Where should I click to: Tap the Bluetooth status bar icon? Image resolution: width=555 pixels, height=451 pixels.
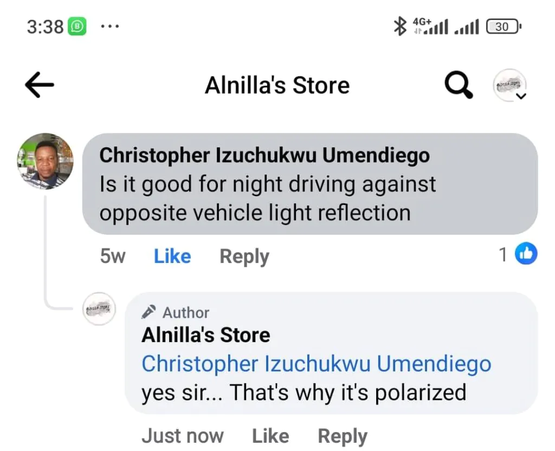(400, 26)
